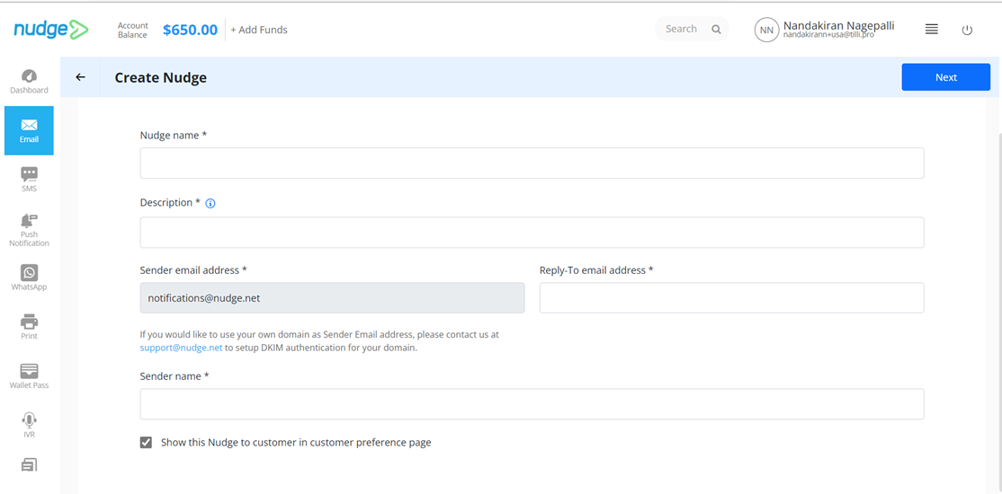Image resolution: width=1002 pixels, height=494 pixels.
Task: Open Push Notification bell icon
Action: click(x=29, y=221)
